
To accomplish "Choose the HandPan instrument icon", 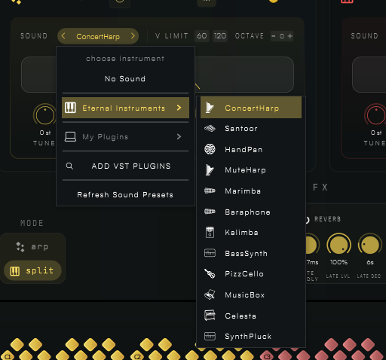I will pyautogui.click(x=210, y=149).
